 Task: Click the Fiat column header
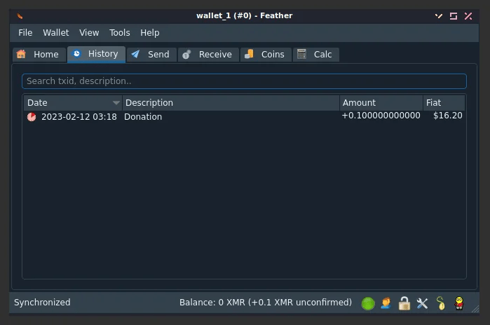[x=444, y=103]
